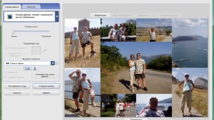Click Вибрати все above the collage
The image size is (214, 120).
(x=100, y=15)
